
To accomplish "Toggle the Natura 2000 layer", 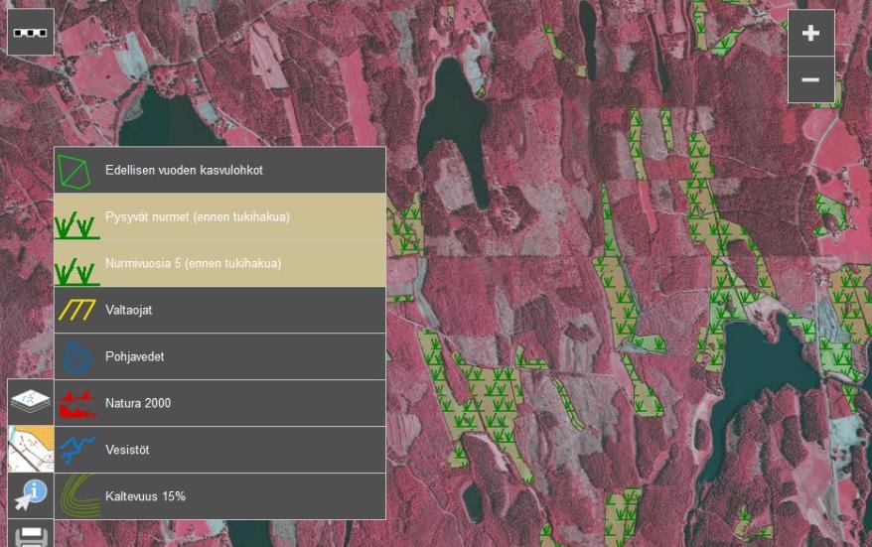I will pyautogui.click(x=219, y=404).
